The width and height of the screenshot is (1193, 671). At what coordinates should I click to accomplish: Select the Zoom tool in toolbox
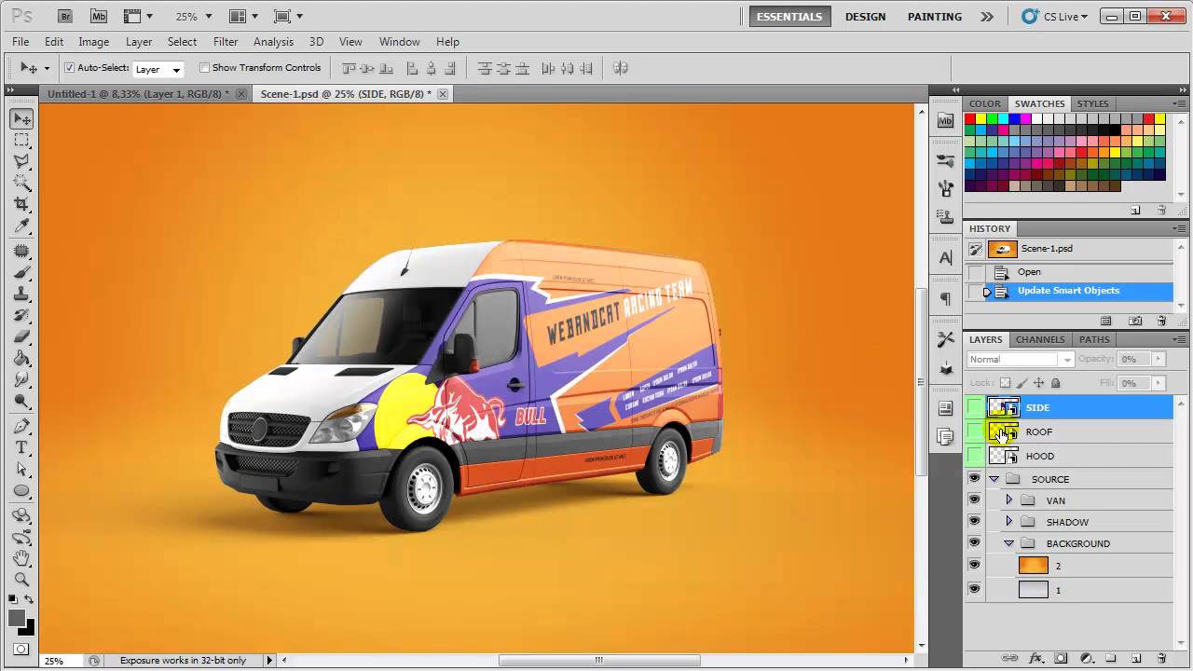21,580
